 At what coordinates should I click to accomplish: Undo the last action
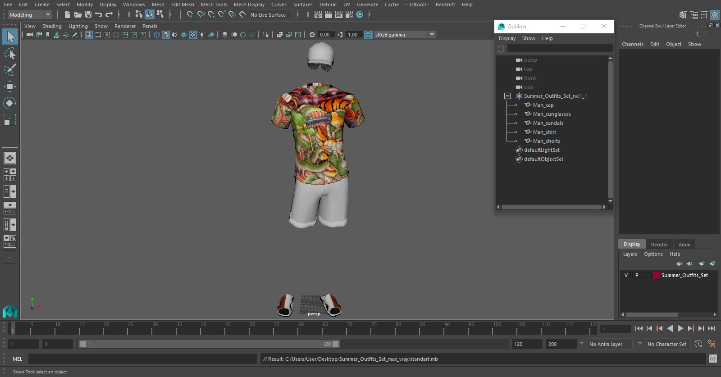point(99,15)
